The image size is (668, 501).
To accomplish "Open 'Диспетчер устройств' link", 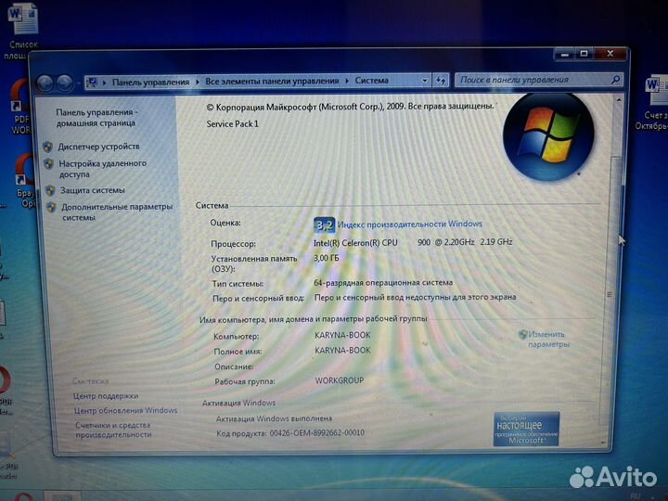I will [x=98, y=147].
